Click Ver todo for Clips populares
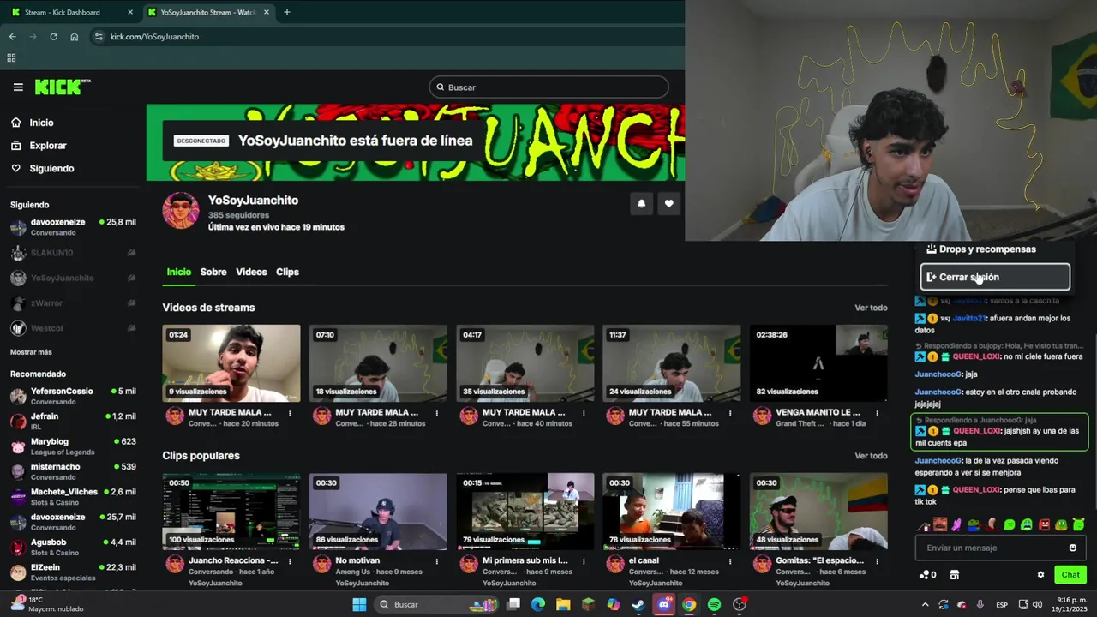Viewport: 1097px width, 617px height. 871,456
